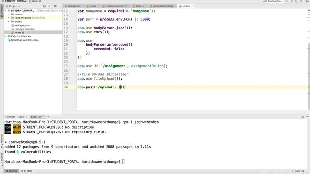The width and height of the screenshot is (310, 174).
Task: Select server.js in project tree
Action: tap(19, 32)
